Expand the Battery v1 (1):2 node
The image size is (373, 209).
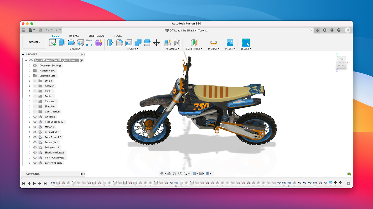[29, 163]
